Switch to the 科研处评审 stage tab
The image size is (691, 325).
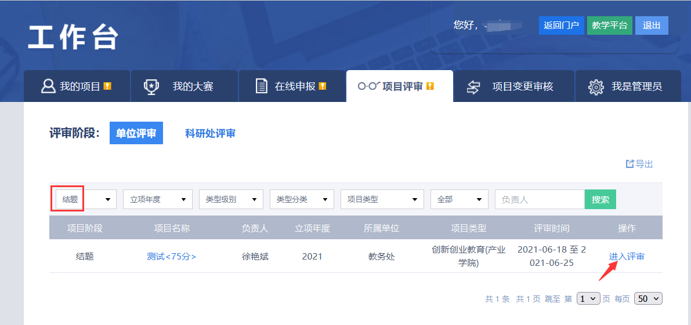210,133
